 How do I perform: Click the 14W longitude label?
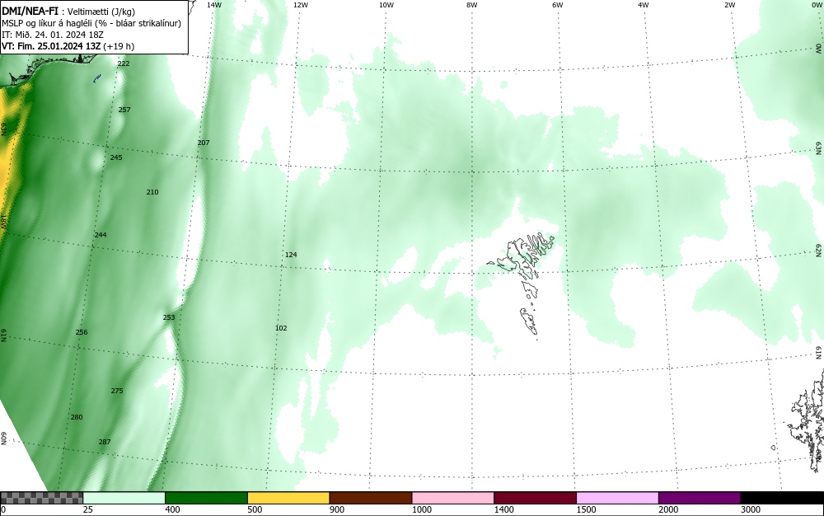[214, 5]
